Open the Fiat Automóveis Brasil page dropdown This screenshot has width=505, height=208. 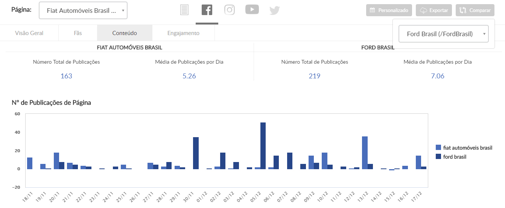[83, 11]
